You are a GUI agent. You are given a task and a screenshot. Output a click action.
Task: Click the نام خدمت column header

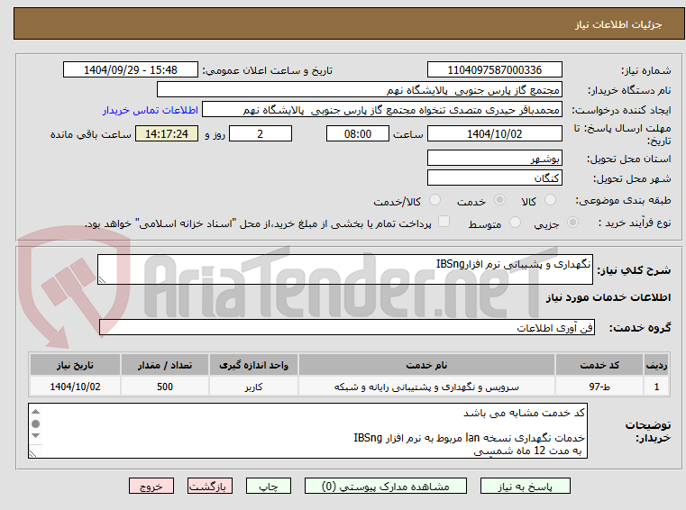point(427,365)
